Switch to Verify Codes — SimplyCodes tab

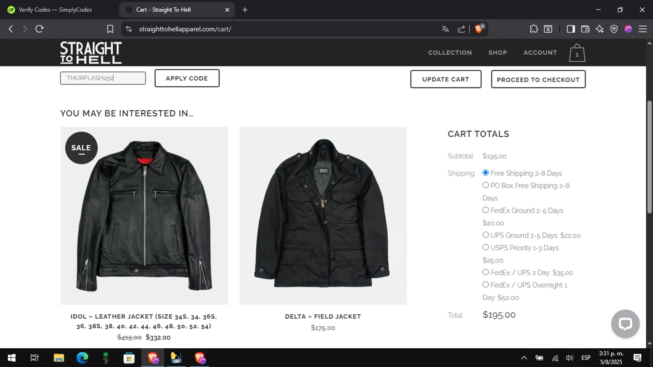coord(56,10)
